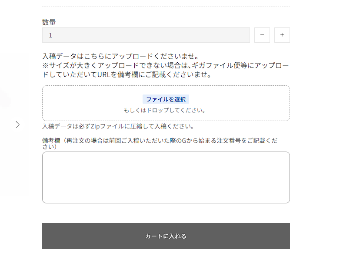Click the Zip file compression notice text
This screenshot has width=353, height=260.
[118, 127]
